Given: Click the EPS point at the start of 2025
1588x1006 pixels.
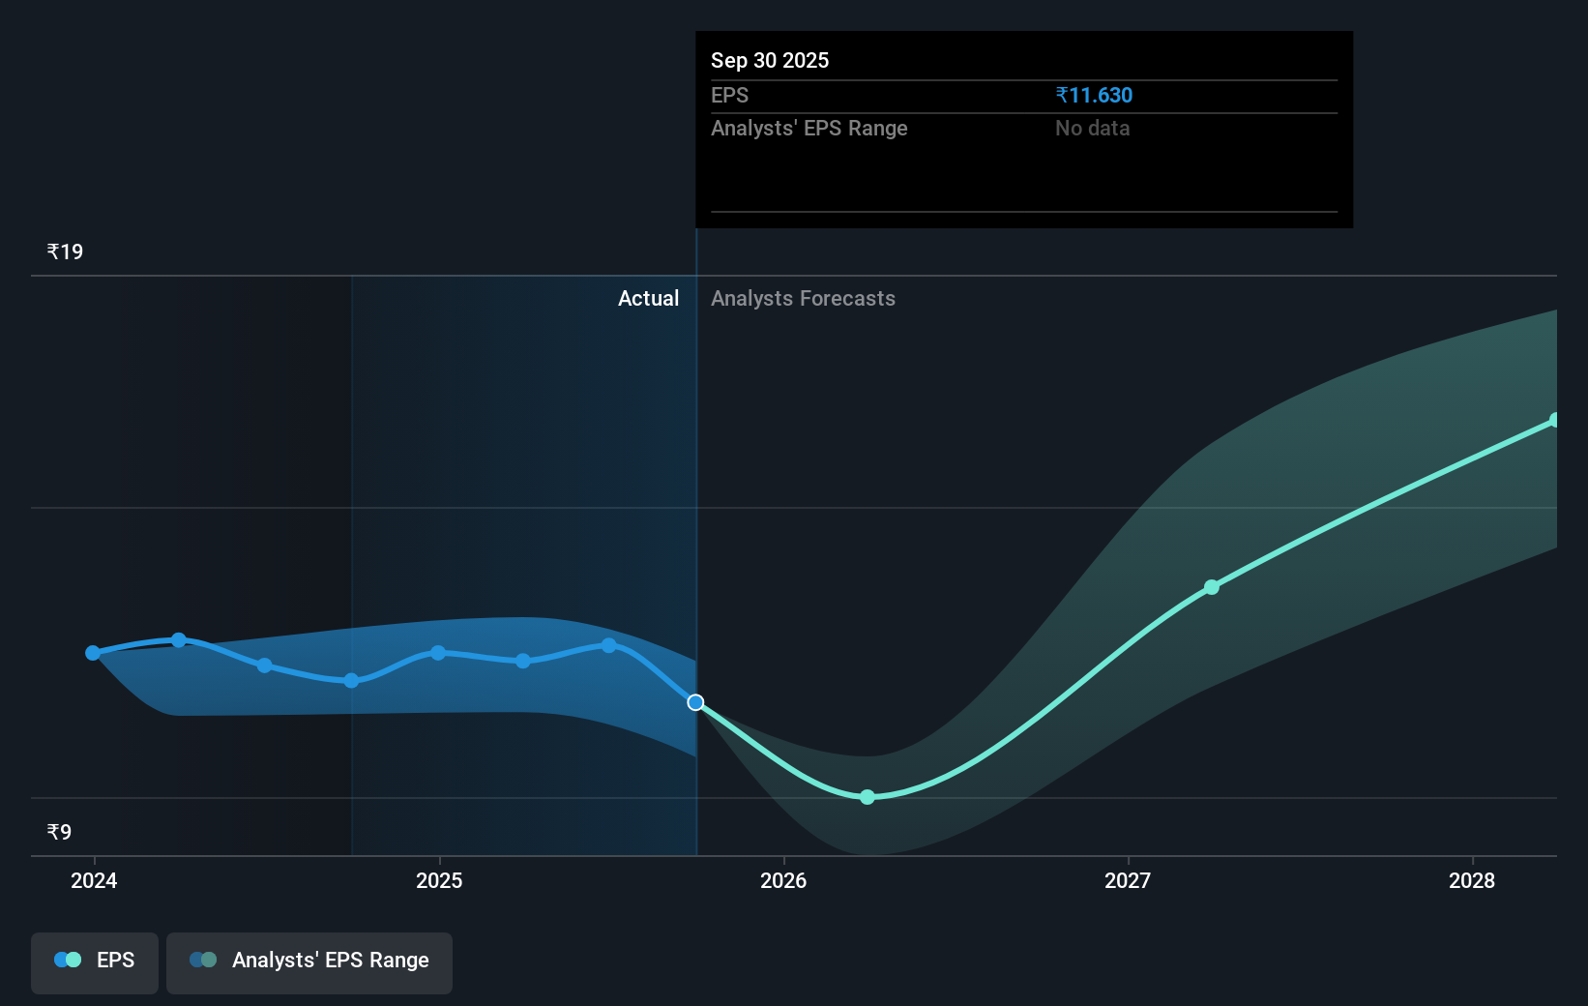Looking at the screenshot, I should 438,653.
